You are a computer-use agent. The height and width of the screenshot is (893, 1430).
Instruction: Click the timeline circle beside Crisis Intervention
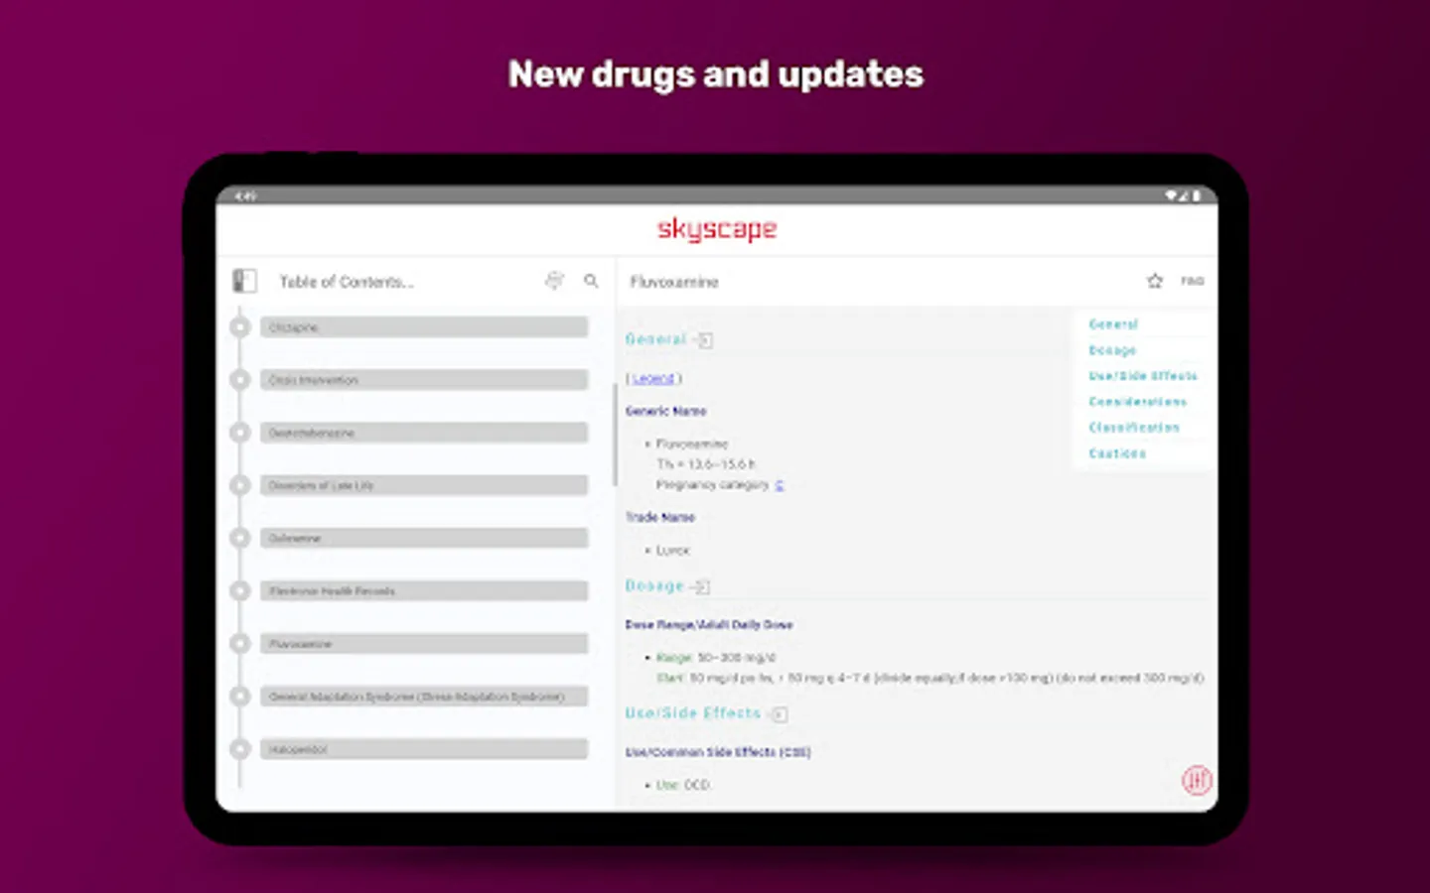(x=240, y=379)
